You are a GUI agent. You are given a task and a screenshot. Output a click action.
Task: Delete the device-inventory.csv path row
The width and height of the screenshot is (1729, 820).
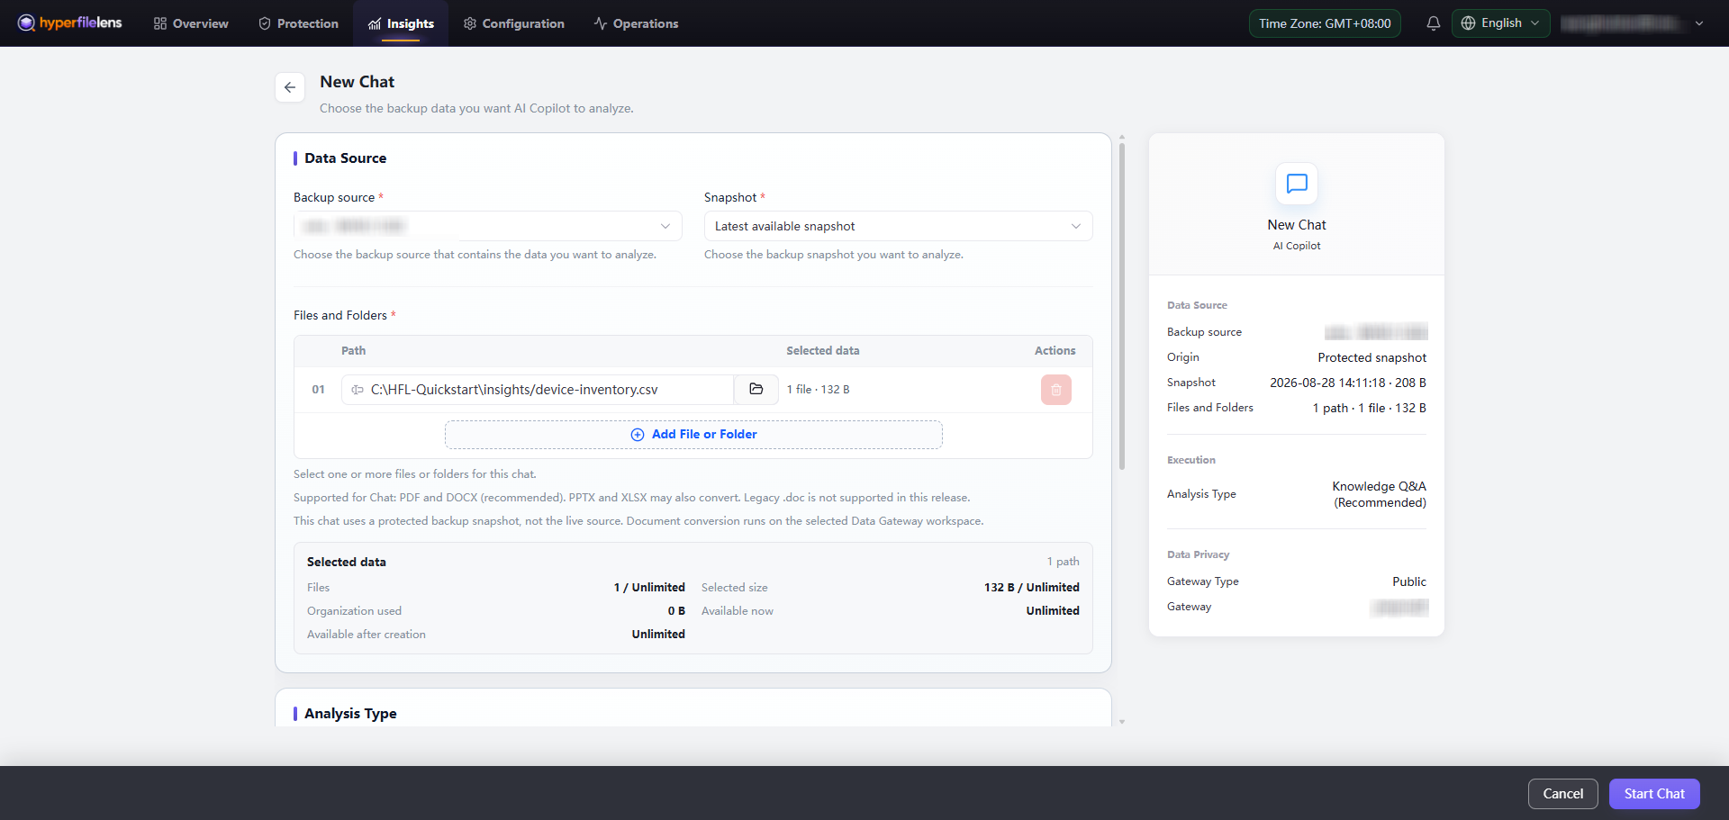pyautogui.click(x=1056, y=390)
